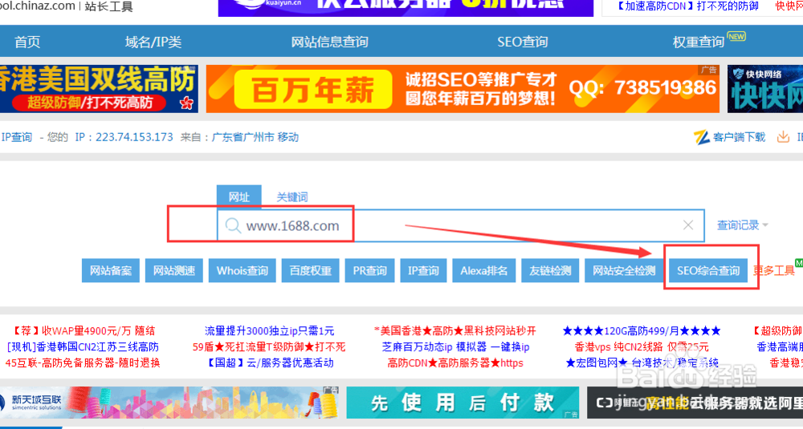Screen dimensions: 803x429
Task: Open the 网站信息查询 menu
Action: point(329,42)
